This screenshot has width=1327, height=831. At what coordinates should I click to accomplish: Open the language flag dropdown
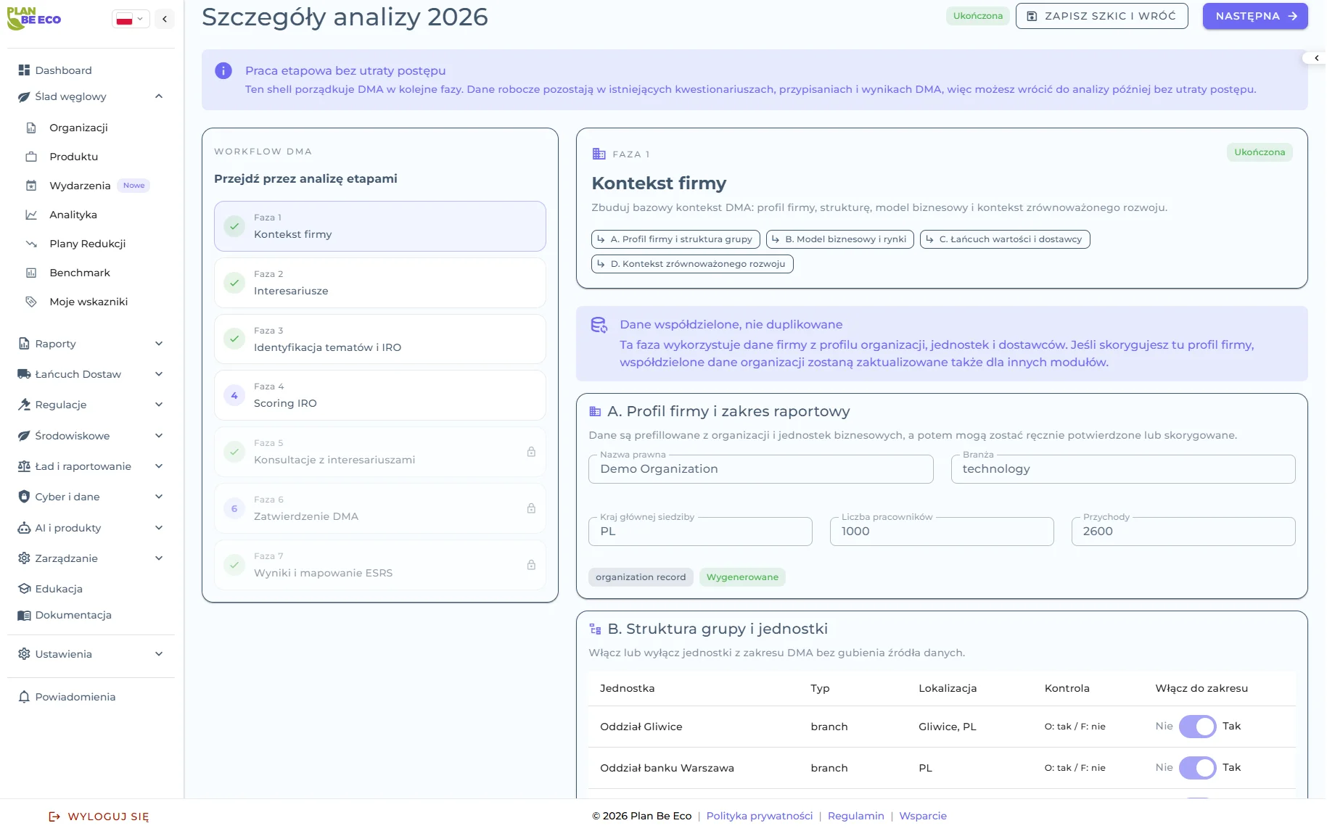pyautogui.click(x=131, y=19)
